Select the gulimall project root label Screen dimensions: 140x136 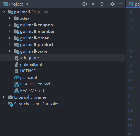(22, 12)
